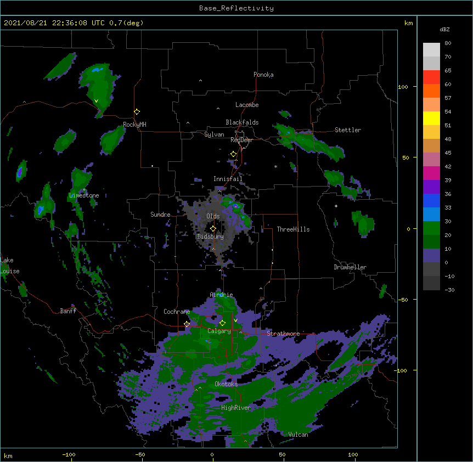Screen dimensions: 473x462
Task: Click the strong storm cell northeast of Olds
Action: tap(235, 205)
